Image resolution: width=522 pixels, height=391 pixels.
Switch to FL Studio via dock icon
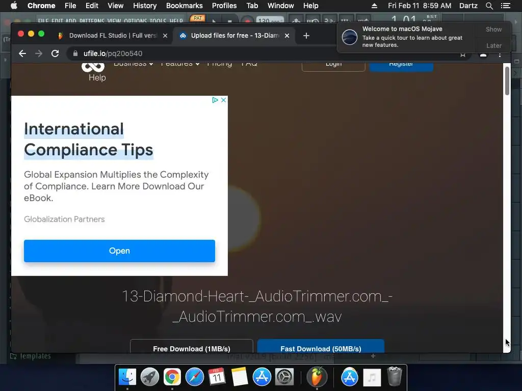tap(317, 377)
